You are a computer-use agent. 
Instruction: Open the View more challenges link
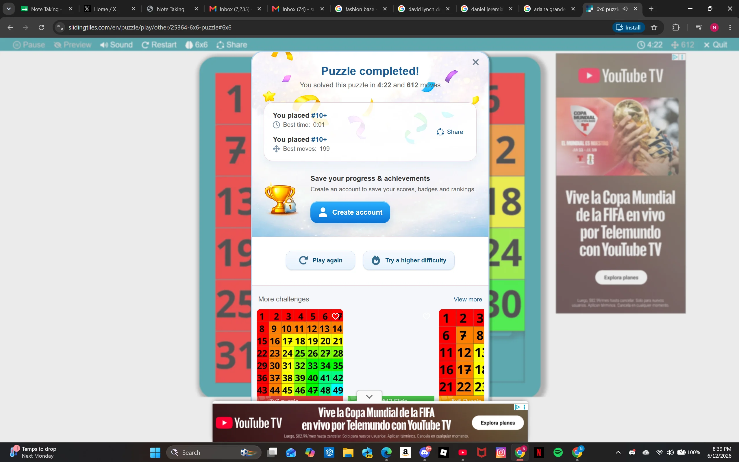coord(468,299)
